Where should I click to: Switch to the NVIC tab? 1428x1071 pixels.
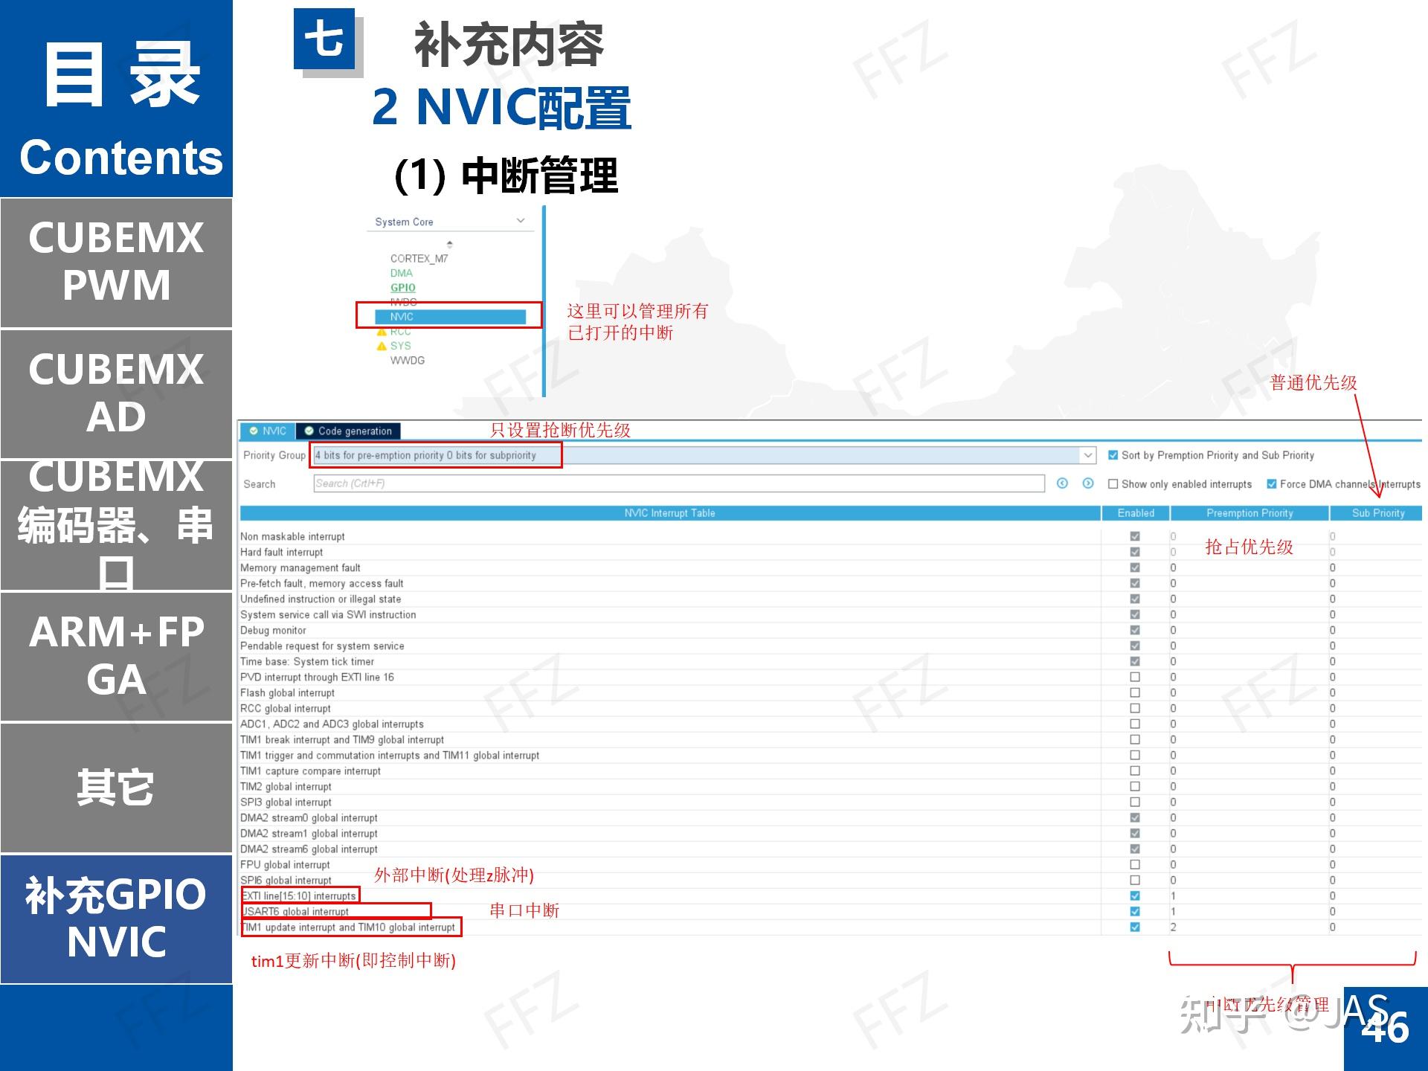point(273,431)
